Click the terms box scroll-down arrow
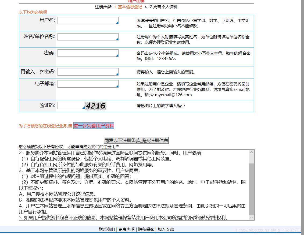This screenshot has width=304, height=235. [x=252, y=218]
